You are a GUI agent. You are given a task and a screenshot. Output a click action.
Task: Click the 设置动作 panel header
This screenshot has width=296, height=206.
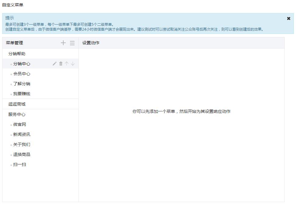click(91, 43)
